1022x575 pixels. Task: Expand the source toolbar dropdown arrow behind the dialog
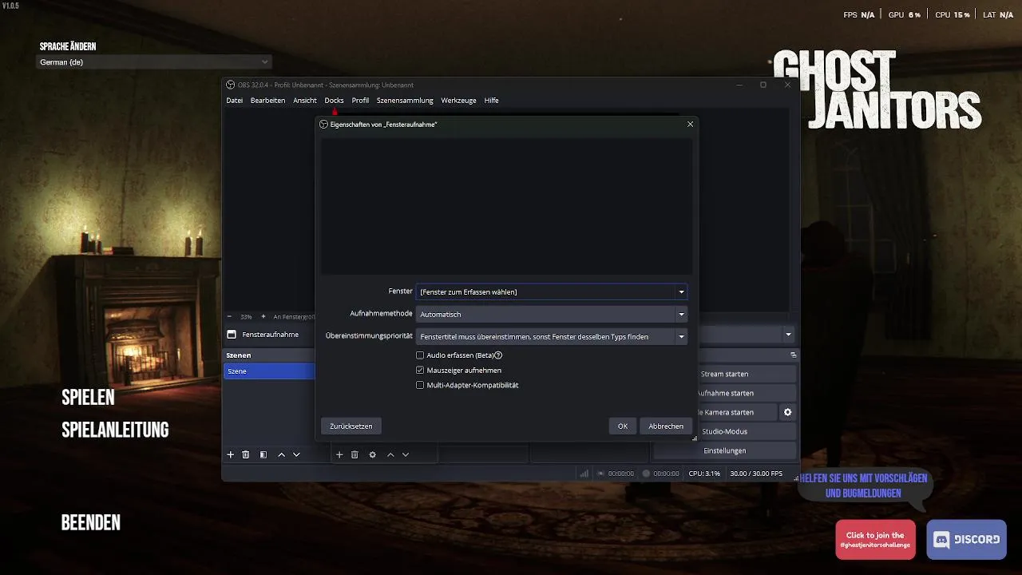pos(788,335)
